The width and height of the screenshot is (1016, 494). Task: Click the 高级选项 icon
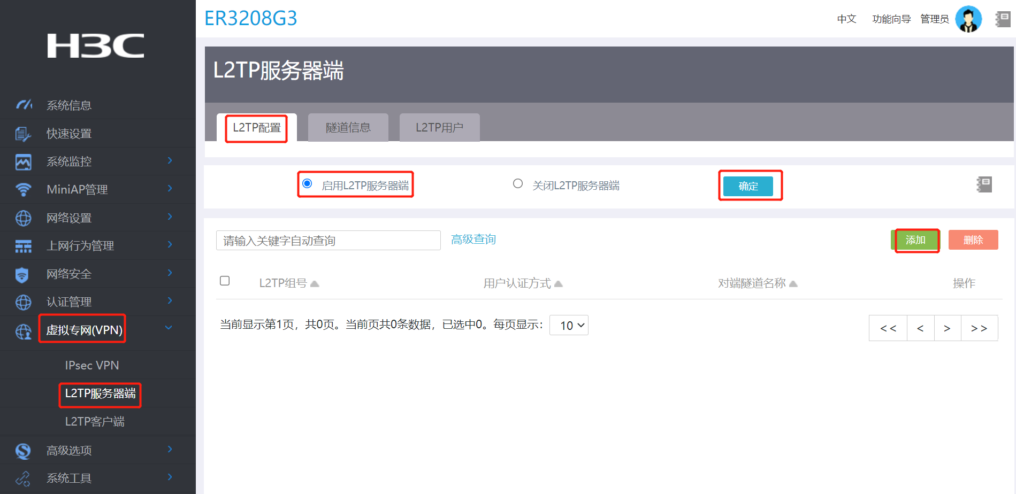pyautogui.click(x=23, y=451)
